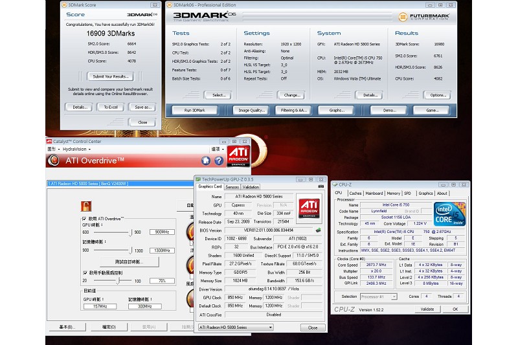The width and height of the screenshot is (518, 345).
Task: Click Save as button in 3DMark Score
Action: [x=143, y=107]
